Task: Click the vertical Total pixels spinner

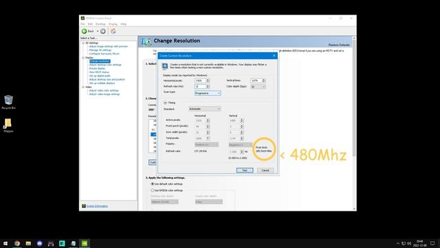Action: 241,138
